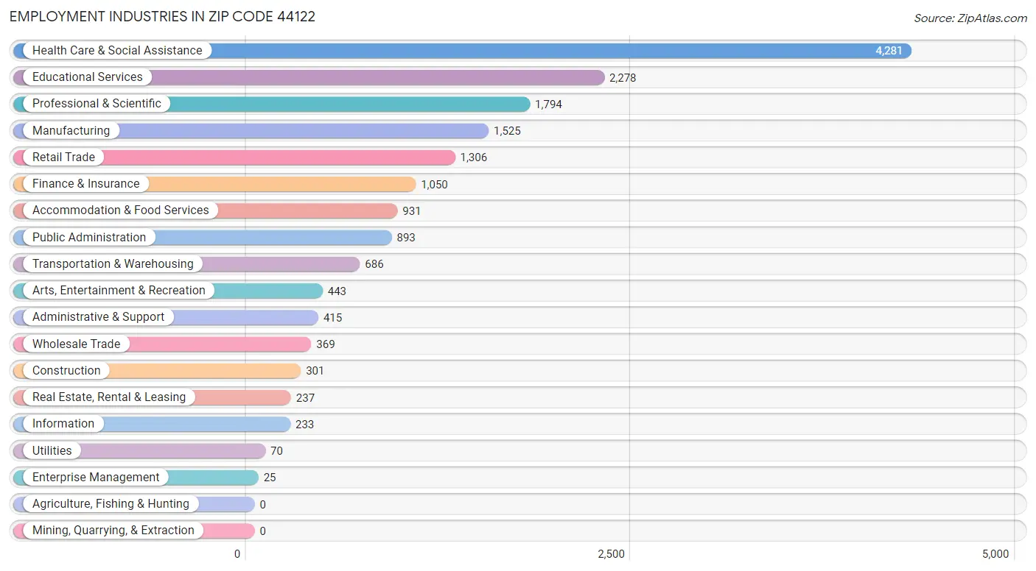Screen dimensions: 1036x571
Task: Click the 5,000 axis tick label
Action: pyautogui.click(x=995, y=554)
